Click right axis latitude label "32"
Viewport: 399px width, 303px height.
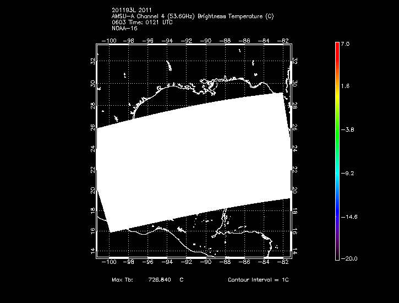coord(295,61)
